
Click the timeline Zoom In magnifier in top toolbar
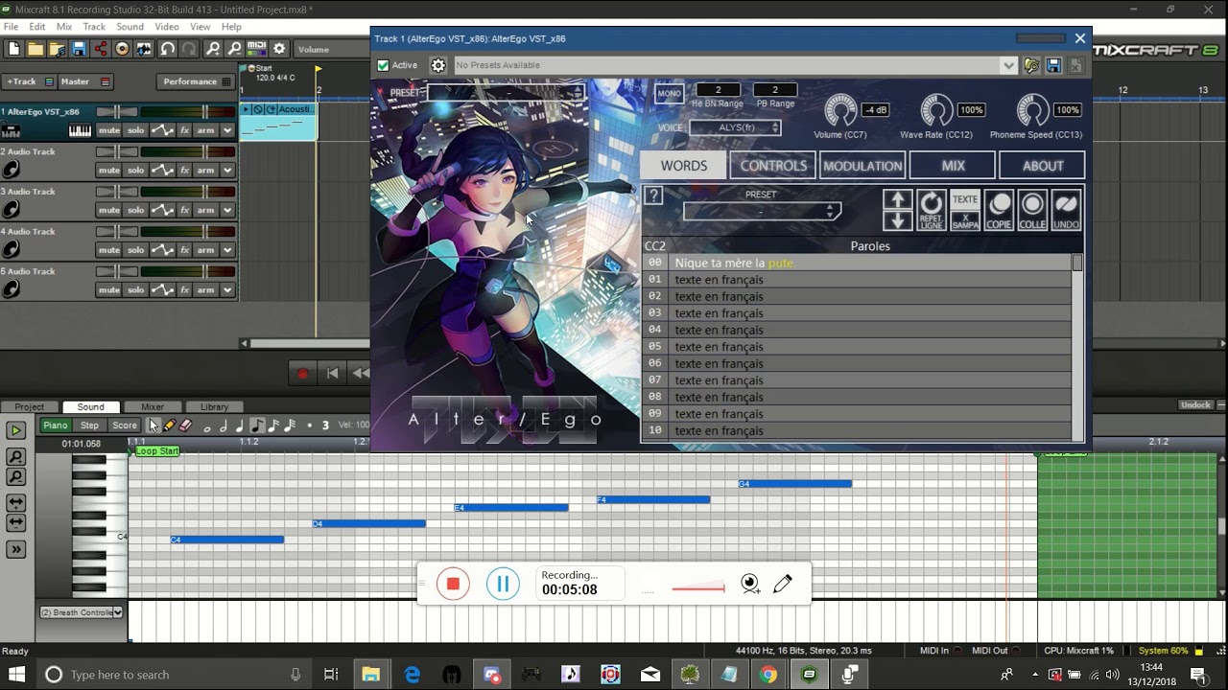coord(213,49)
